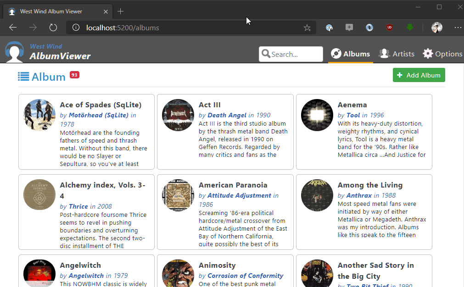
Task: Open the Thrice artist link
Action: coord(78,206)
